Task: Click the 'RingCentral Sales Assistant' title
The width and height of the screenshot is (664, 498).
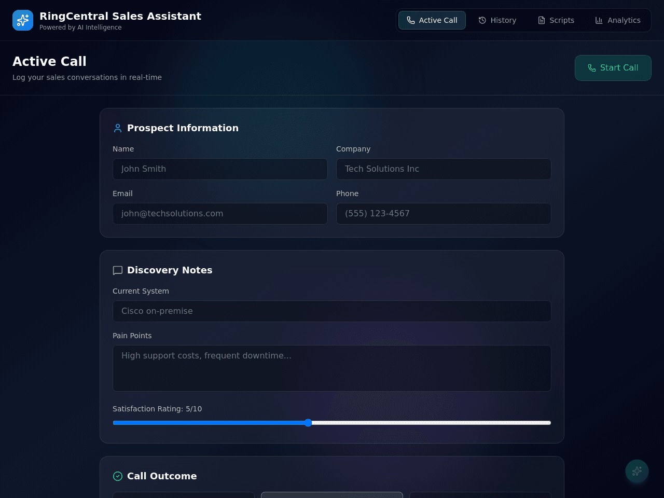Action: [x=120, y=16]
